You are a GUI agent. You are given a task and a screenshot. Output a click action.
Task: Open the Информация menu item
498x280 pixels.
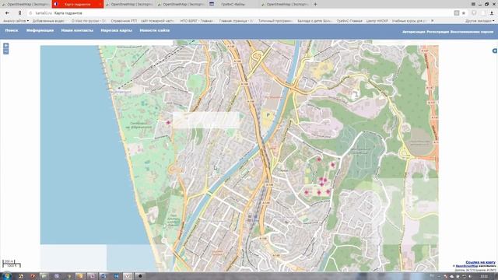[x=40, y=30]
